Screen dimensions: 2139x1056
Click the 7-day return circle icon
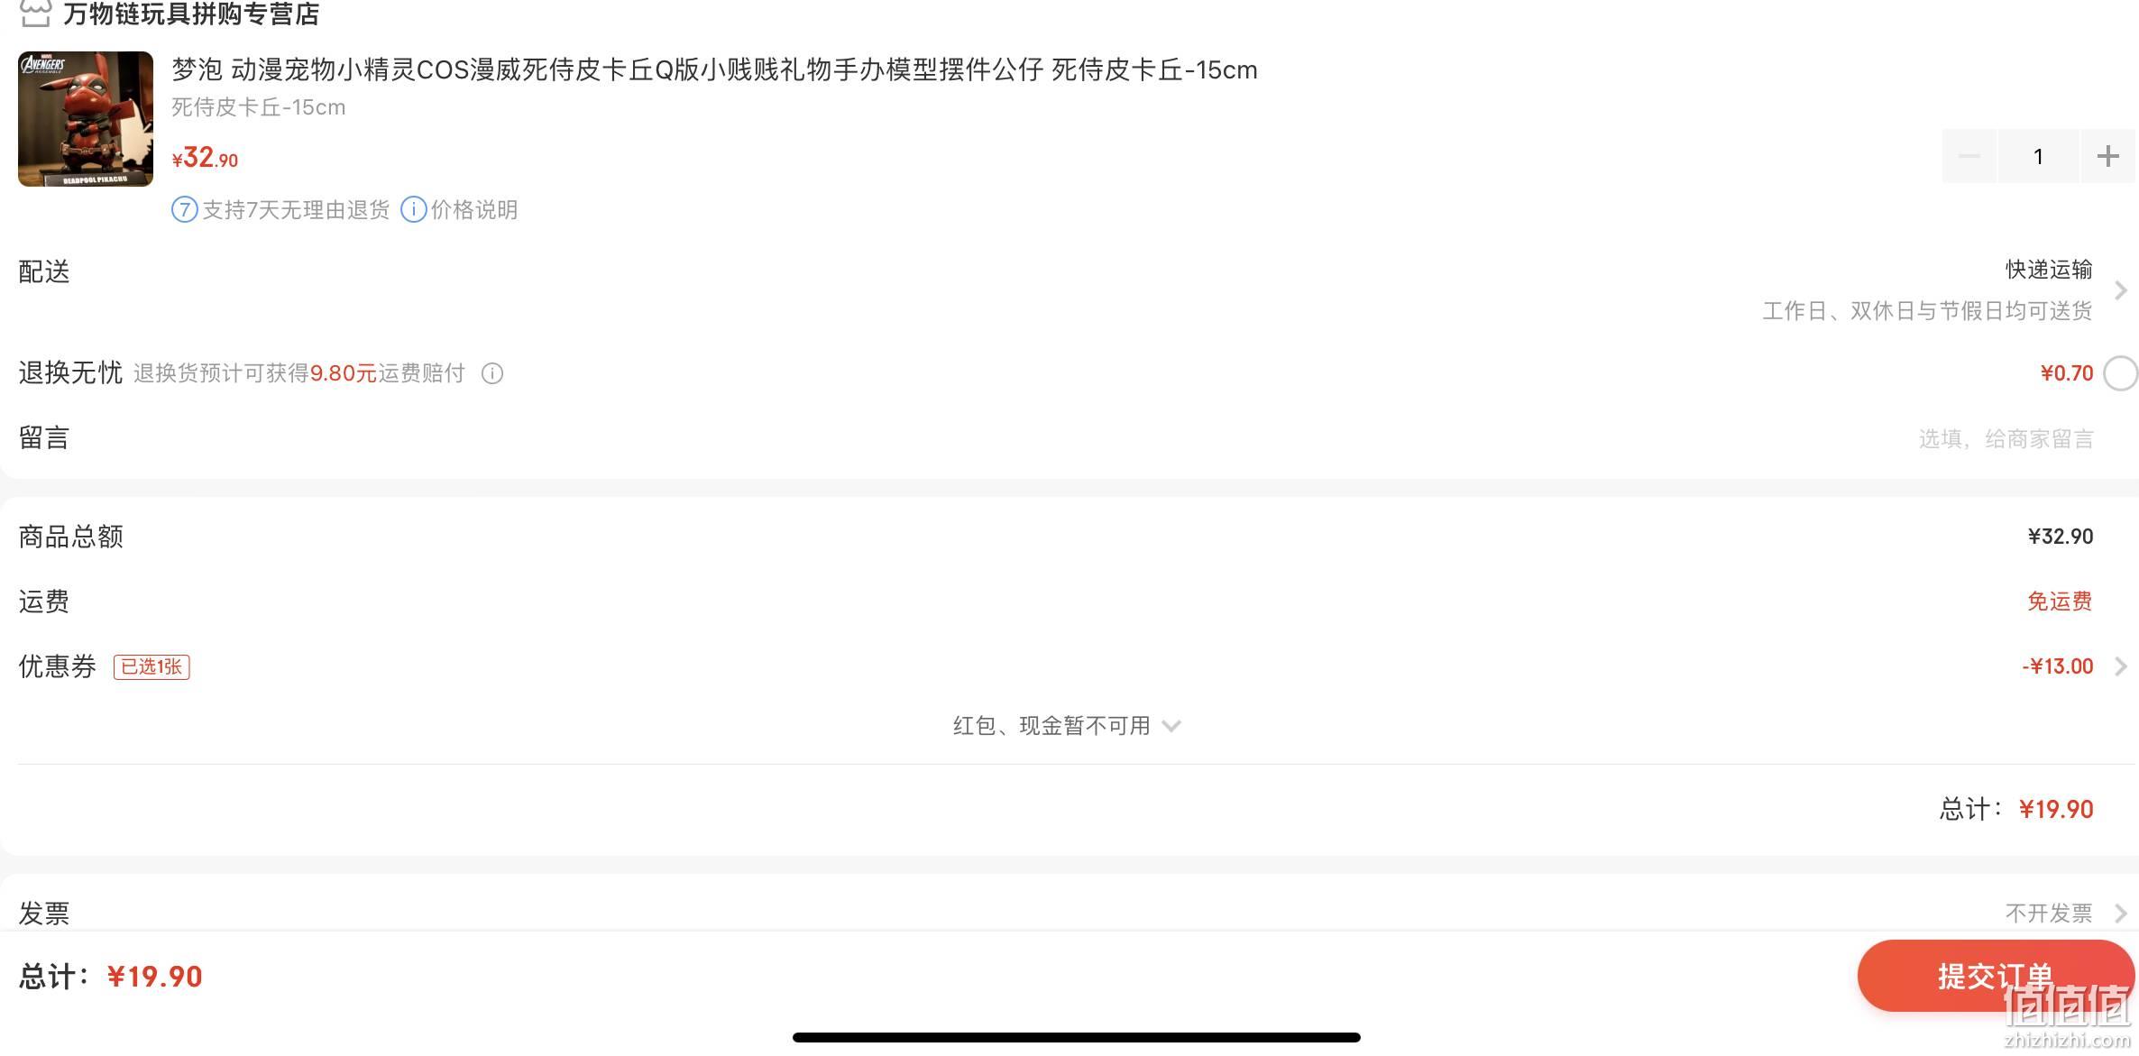pos(185,210)
